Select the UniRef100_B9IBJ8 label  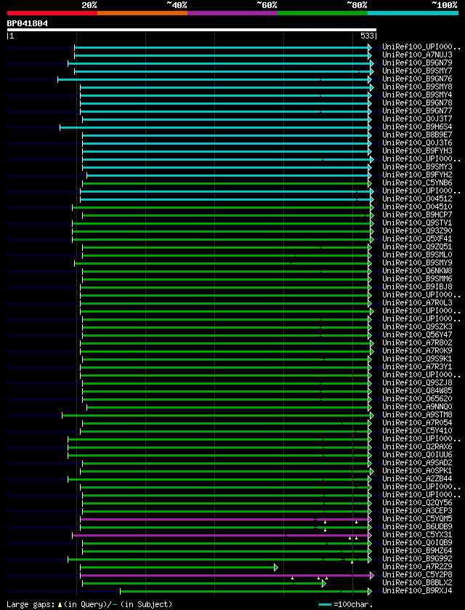pos(417,286)
